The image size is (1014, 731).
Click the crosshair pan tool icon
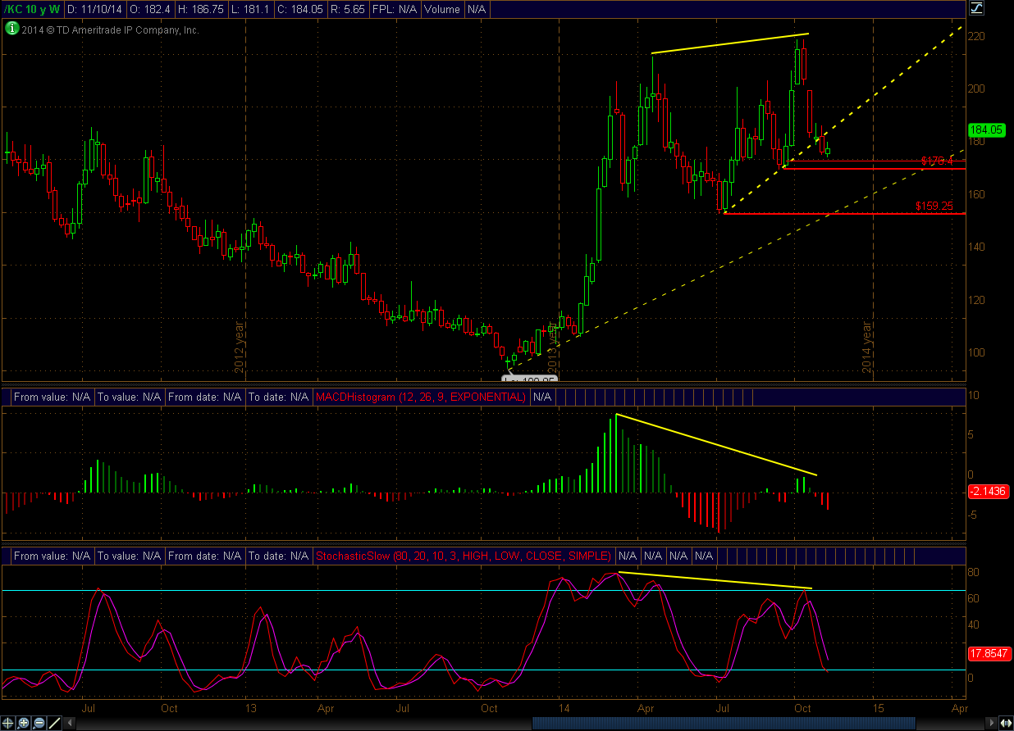pos(8,723)
